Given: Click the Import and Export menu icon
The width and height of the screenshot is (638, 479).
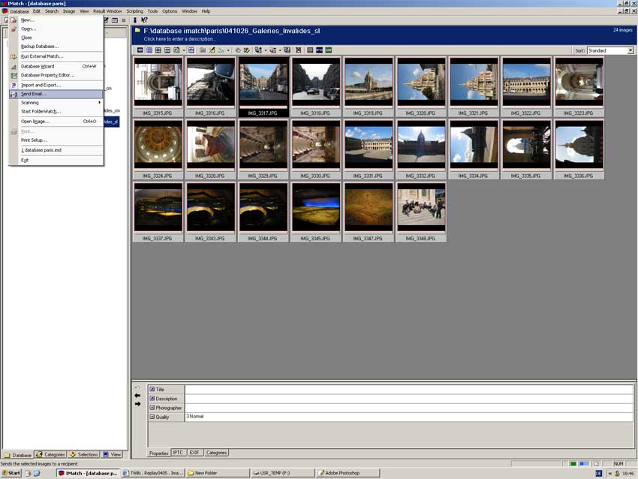Looking at the screenshot, I should (x=14, y=85).
